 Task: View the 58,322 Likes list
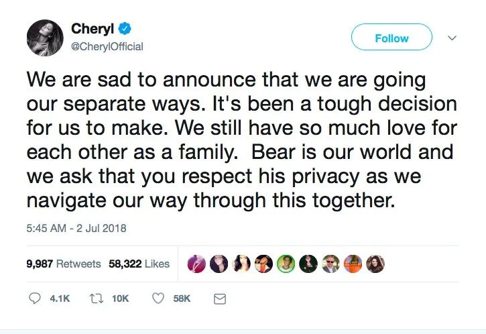(x=138, y=264)
